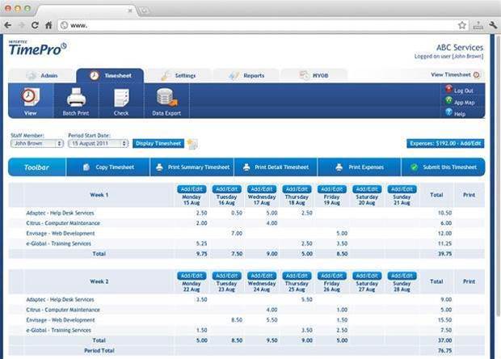Select Week 1 Envisage - Web Development row
501x359 pixels.
click(x=246, y=234)
